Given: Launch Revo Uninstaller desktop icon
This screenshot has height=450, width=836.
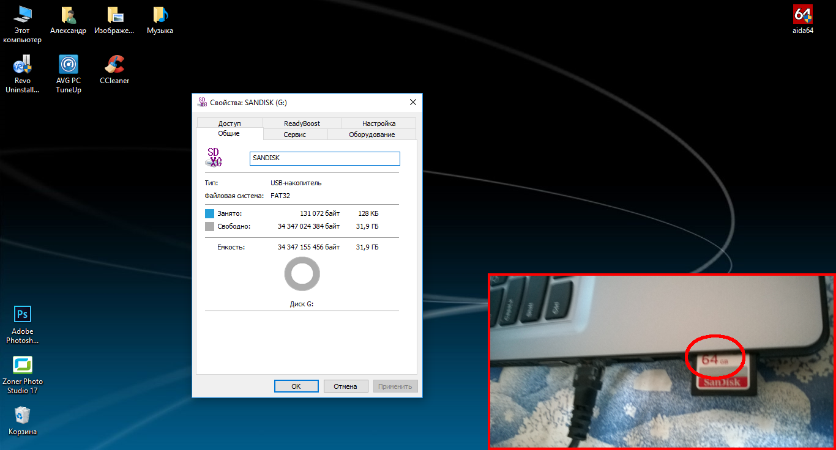Looking at the screenshot, I should coord(23,75).
